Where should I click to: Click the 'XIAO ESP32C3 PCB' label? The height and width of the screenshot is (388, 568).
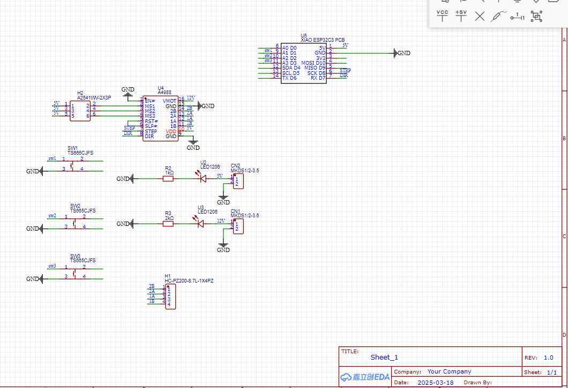coord(323,40)
